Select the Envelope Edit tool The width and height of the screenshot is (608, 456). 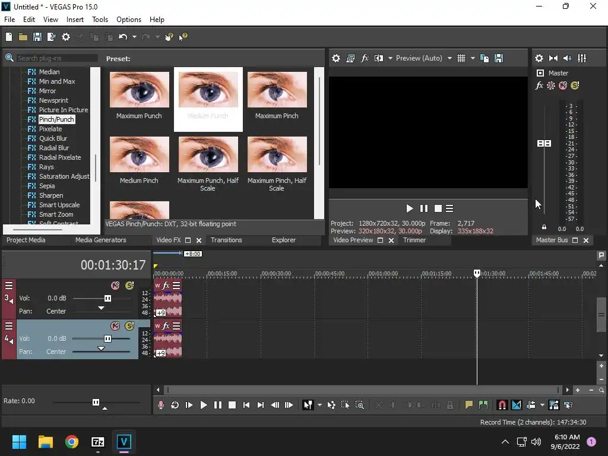coord(331,405)
